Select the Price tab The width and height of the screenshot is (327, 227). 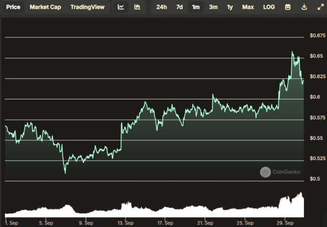13,7
